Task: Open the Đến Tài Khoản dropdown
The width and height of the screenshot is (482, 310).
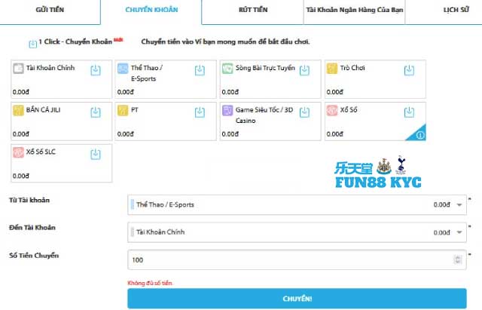Action: (x=297, y=232)
